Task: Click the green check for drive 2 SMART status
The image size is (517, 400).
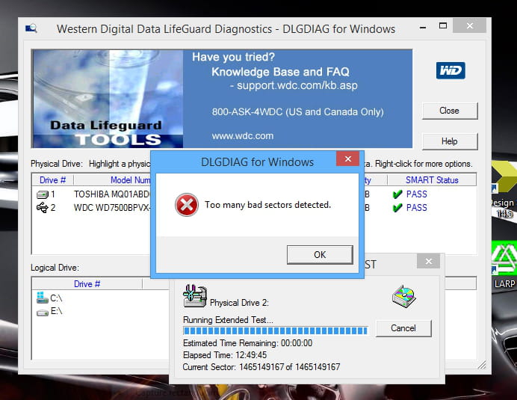Action: (x=397, y=208)
